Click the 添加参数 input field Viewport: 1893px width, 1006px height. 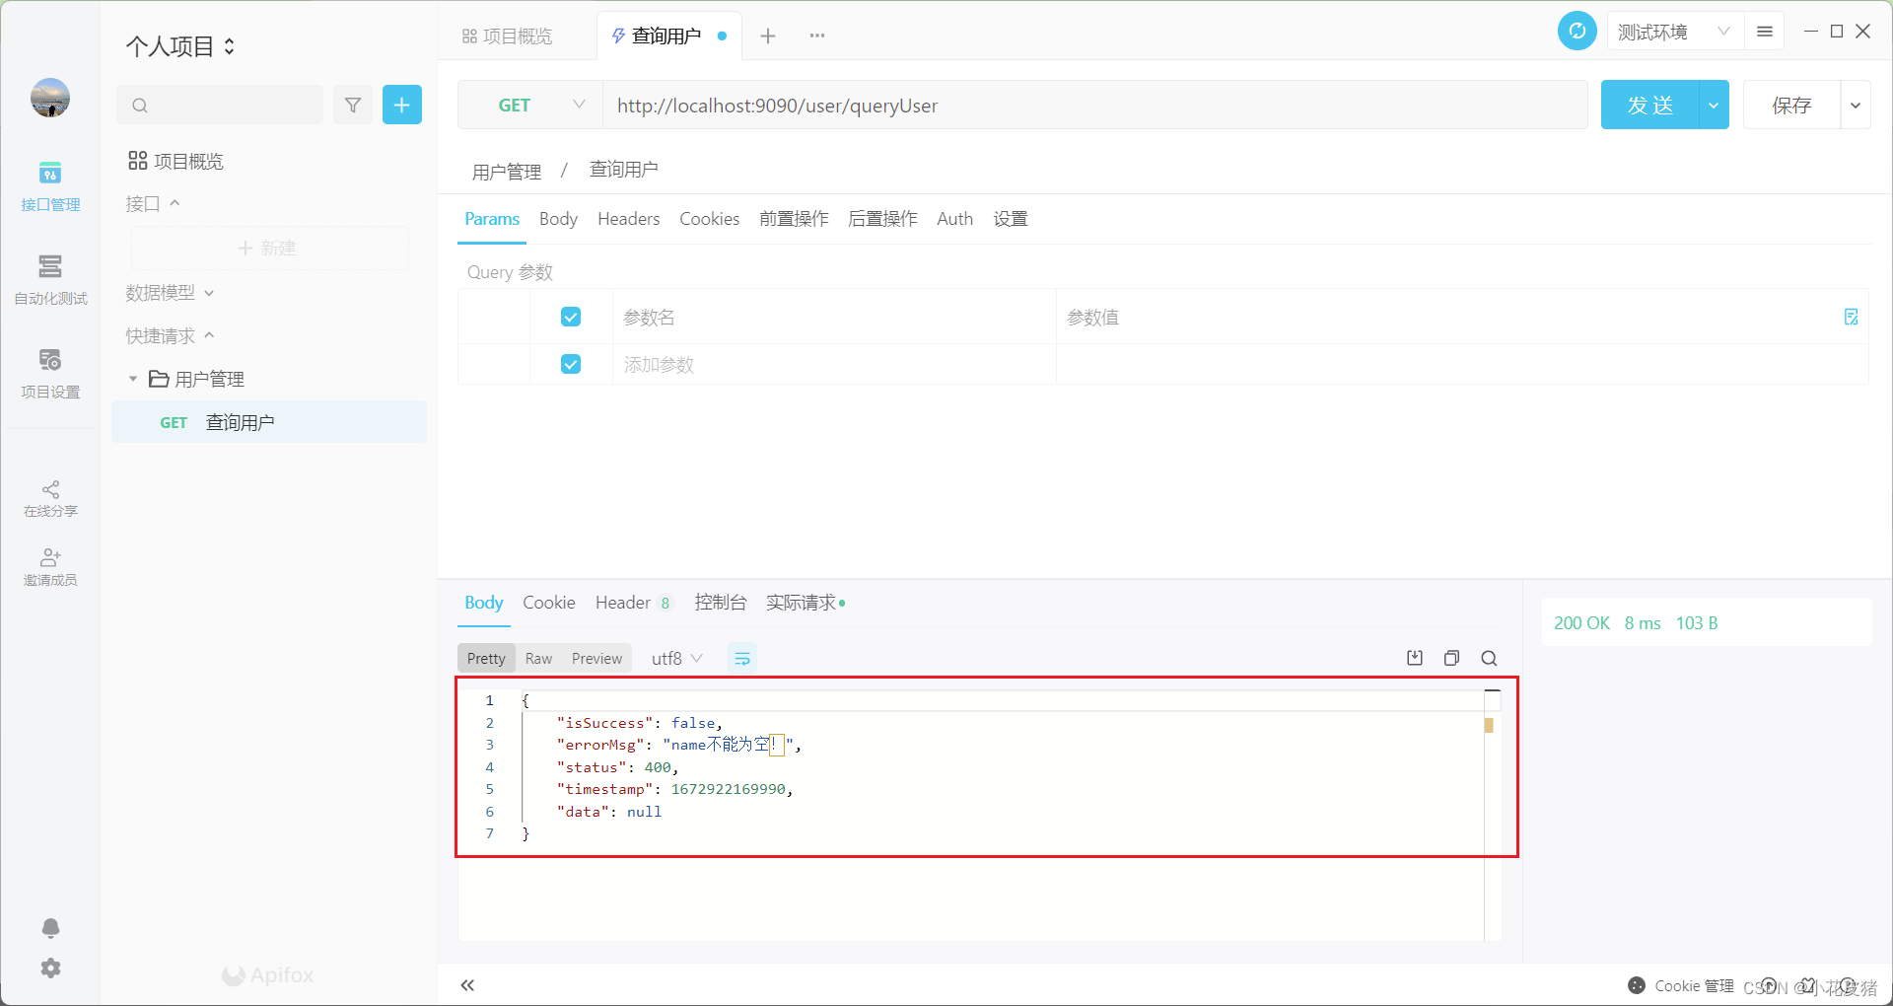[834, 364]
